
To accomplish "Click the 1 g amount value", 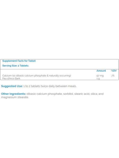I will (x=98, y=78).
